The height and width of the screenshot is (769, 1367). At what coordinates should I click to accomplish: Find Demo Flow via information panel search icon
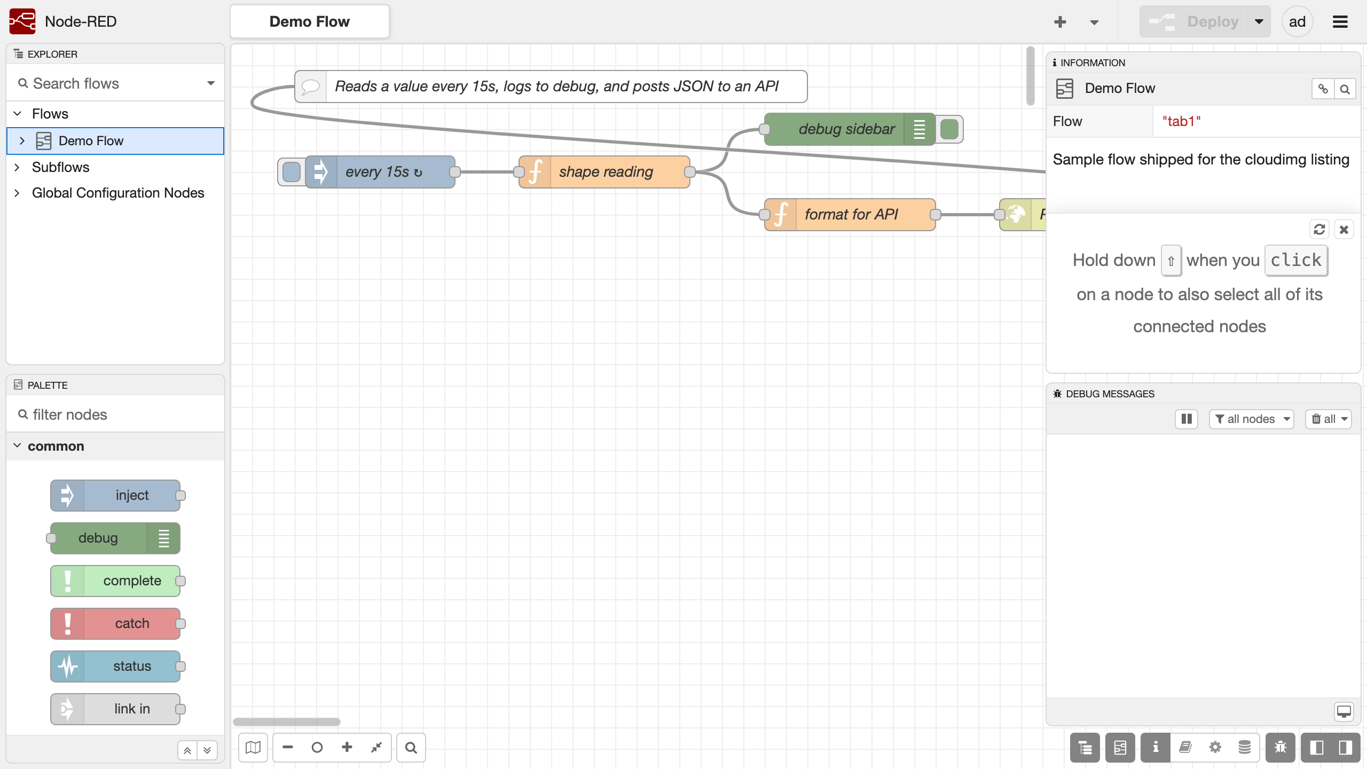click(1345, 89)
